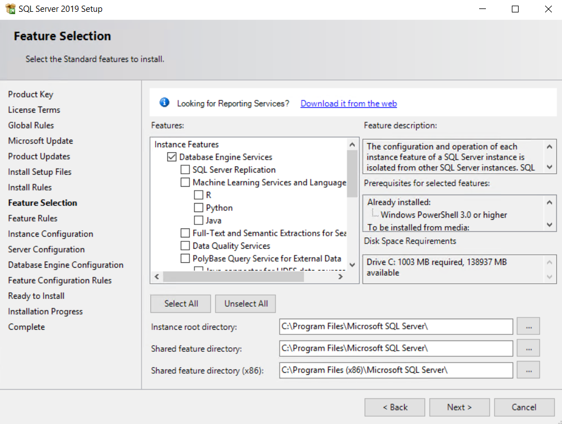This screenshot has height=424, width=562.
Task: Check Machine Learning Services and Language
Action: coord(185,183)
